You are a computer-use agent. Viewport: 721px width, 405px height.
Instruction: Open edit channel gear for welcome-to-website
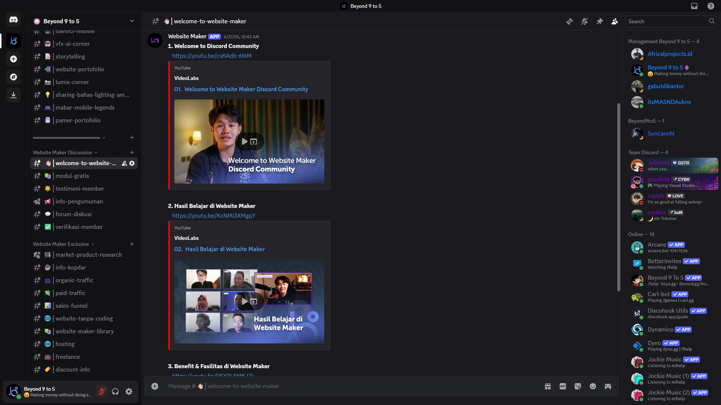(132, 163)
